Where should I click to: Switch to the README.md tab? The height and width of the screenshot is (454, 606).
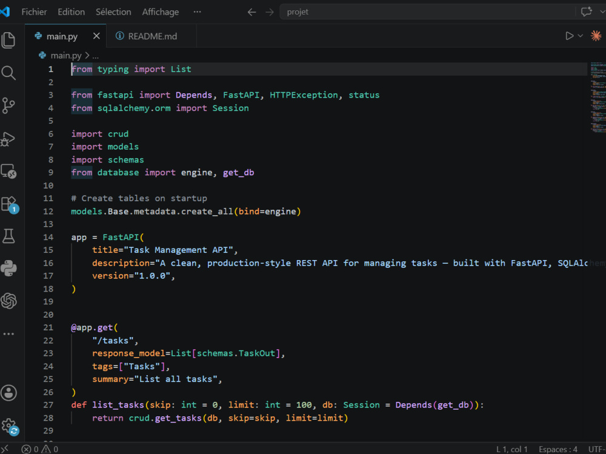click(152, 36)
